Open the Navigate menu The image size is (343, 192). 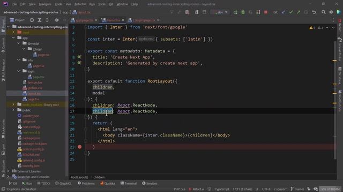coord(45,4)
